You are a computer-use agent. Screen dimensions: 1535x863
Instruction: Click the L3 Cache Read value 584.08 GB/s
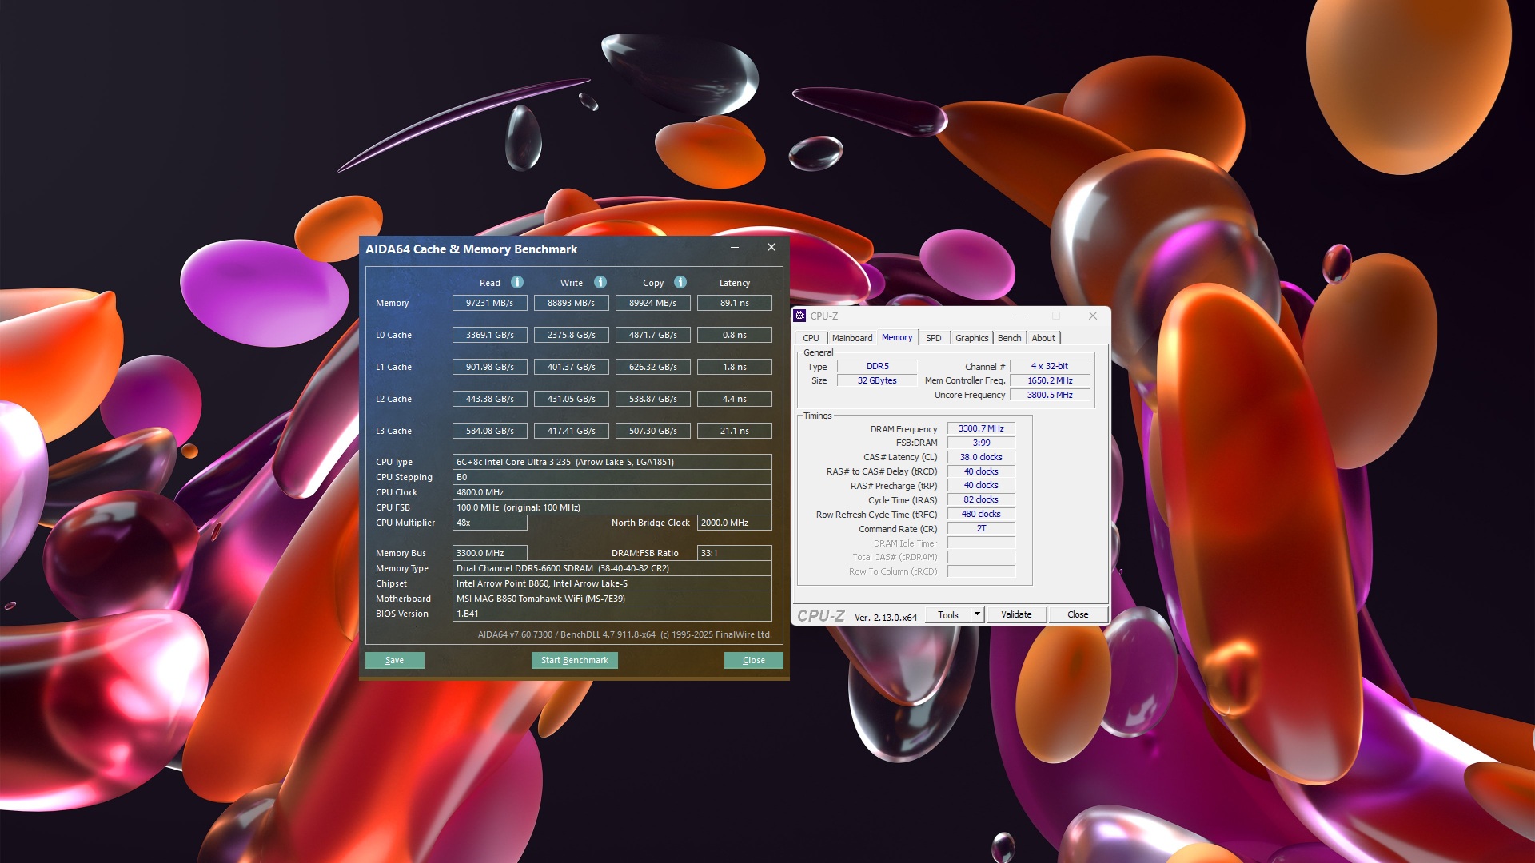490,431
